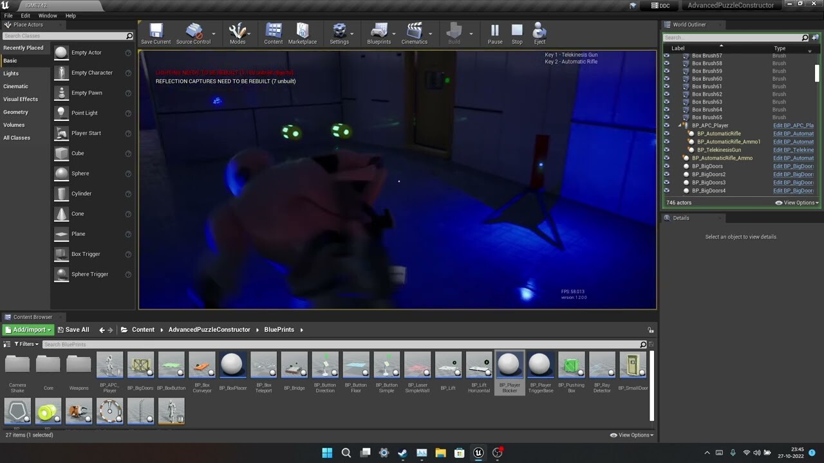Hide BP_TelekinesisGun using its eye toggle
Image resolution: width=824 pixels, height=463 pixels.
coord(666,149)
